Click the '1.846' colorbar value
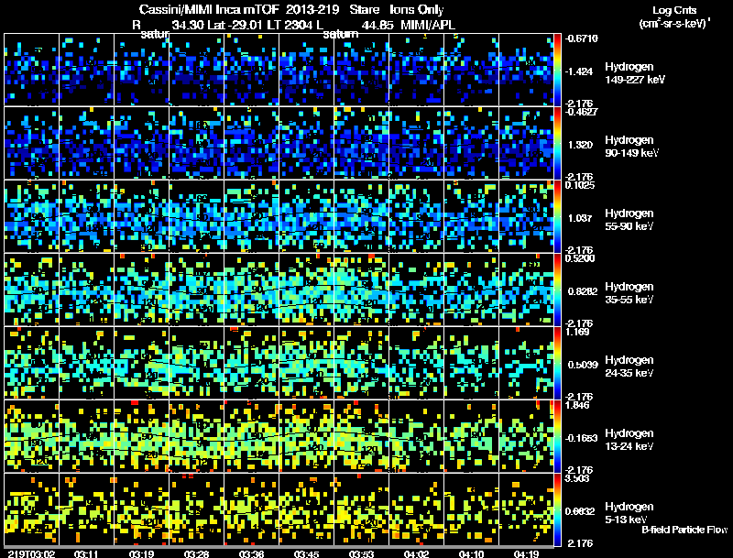733x558 pixels. (578, 405)
